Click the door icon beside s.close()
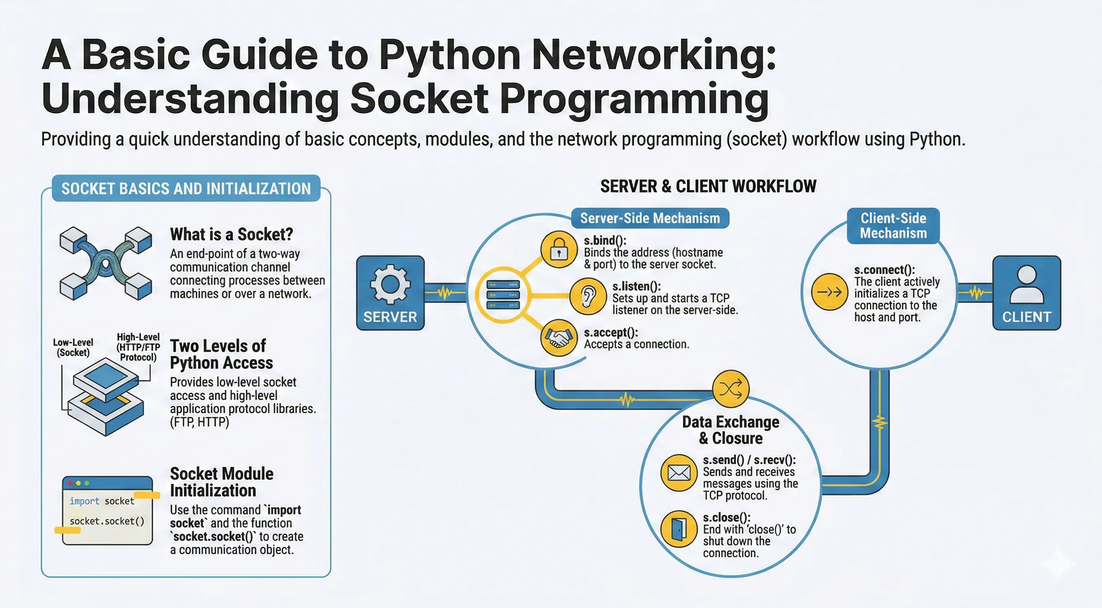This screenshot has height=608, width=1102. pos(679,529)
